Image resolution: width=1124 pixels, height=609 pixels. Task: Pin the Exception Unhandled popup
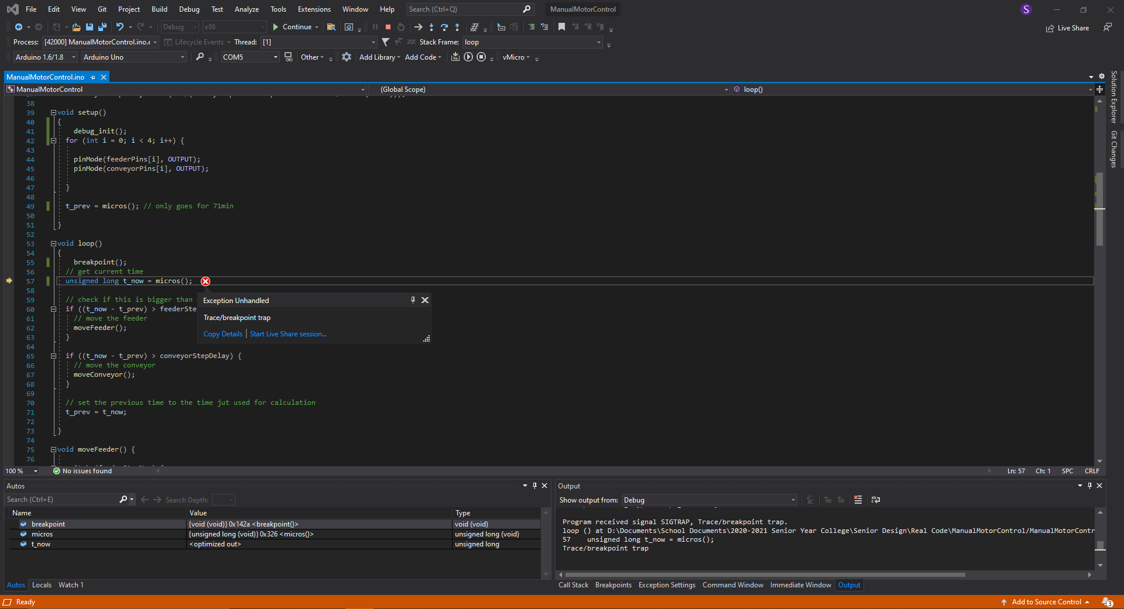click(412, 300)
